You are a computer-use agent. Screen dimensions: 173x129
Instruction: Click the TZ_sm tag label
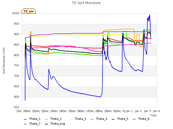29,11
